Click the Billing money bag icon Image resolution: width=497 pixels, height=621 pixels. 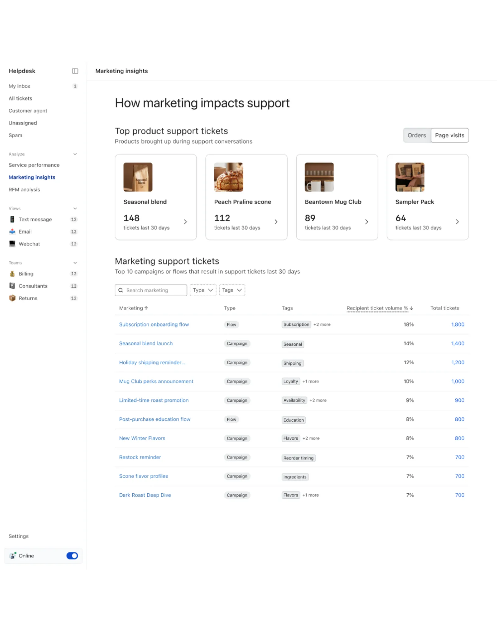click(x=12, y=274)
